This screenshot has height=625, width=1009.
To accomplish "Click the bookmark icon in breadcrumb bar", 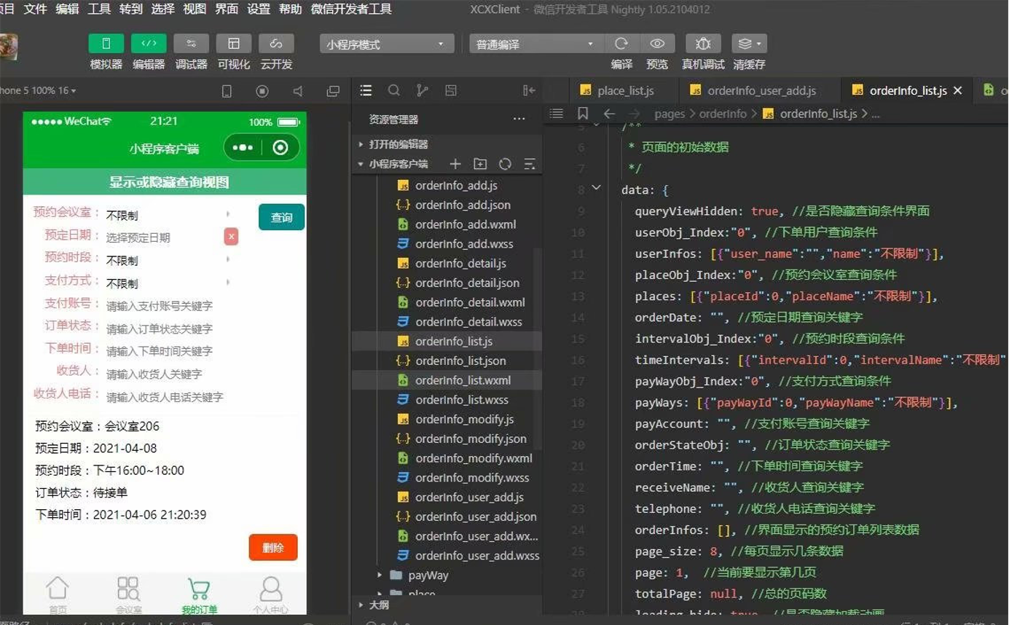I will point(583,114).
